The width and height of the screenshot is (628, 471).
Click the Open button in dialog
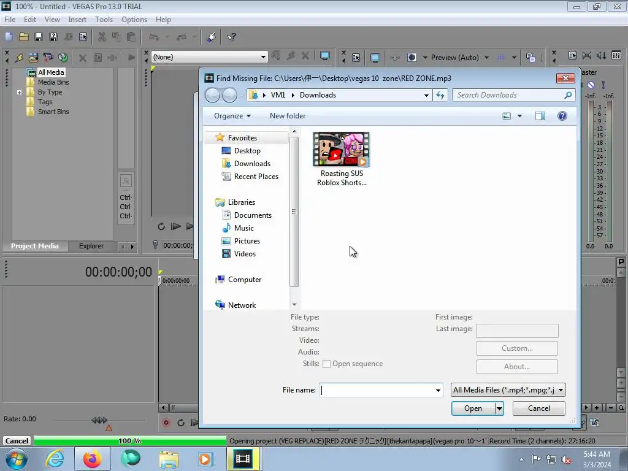(x=473, y=408)
